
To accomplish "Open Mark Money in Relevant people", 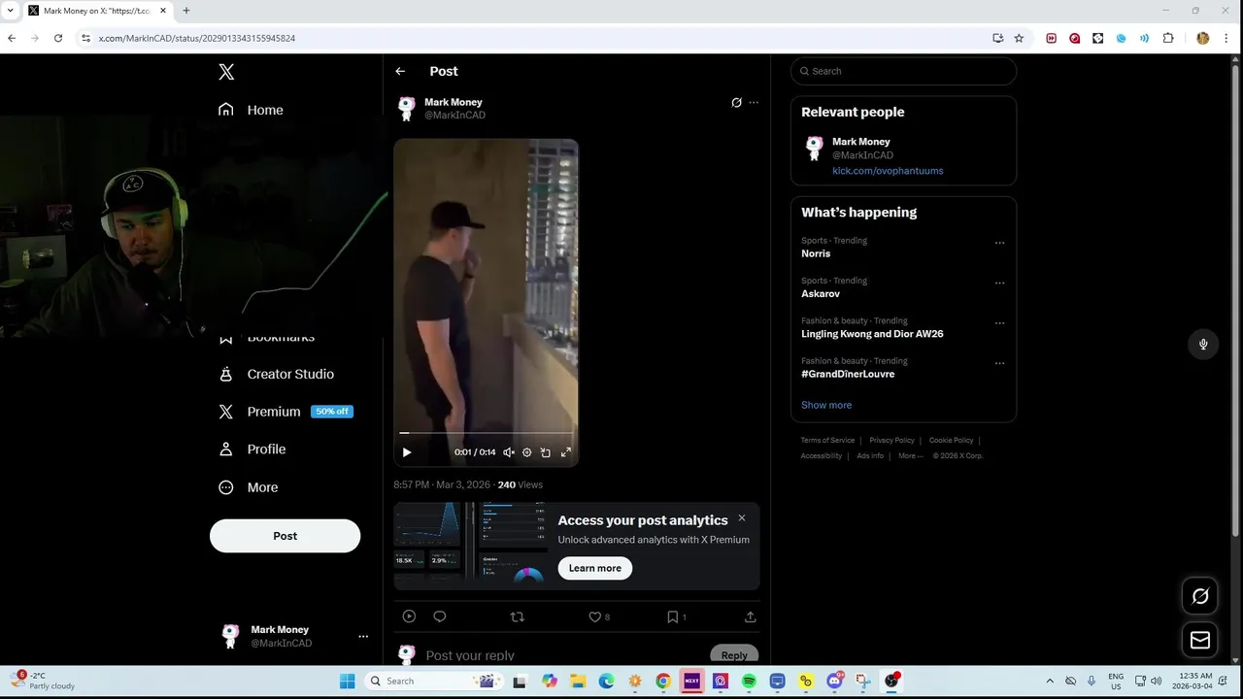I will pos(860,142).
